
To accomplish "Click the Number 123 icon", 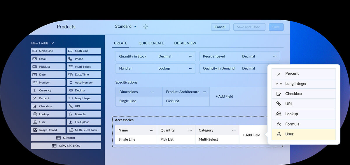I will tap(35, 82).
